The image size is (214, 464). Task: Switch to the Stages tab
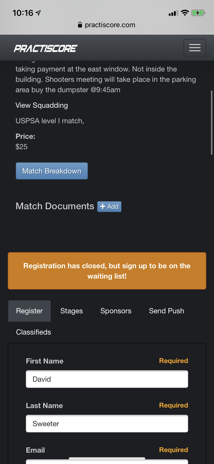pos(72,311)
